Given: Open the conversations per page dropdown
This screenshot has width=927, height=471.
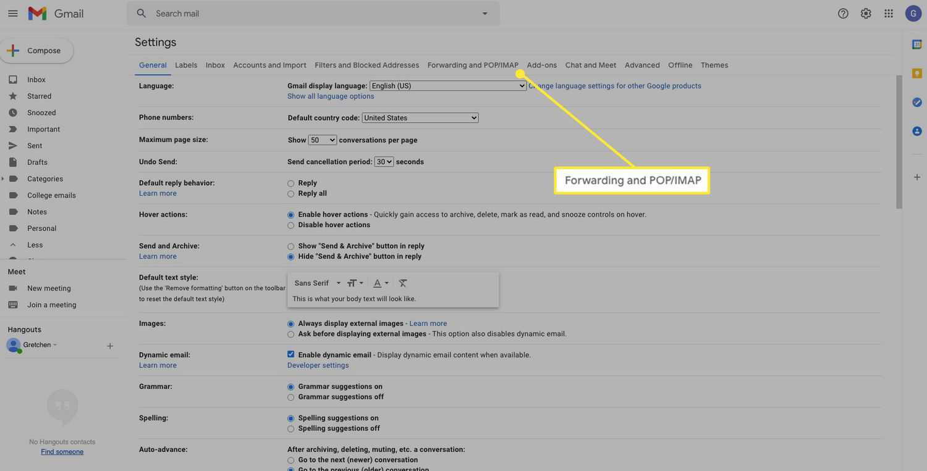Looking at the screenshot, I should click(323, 140).
